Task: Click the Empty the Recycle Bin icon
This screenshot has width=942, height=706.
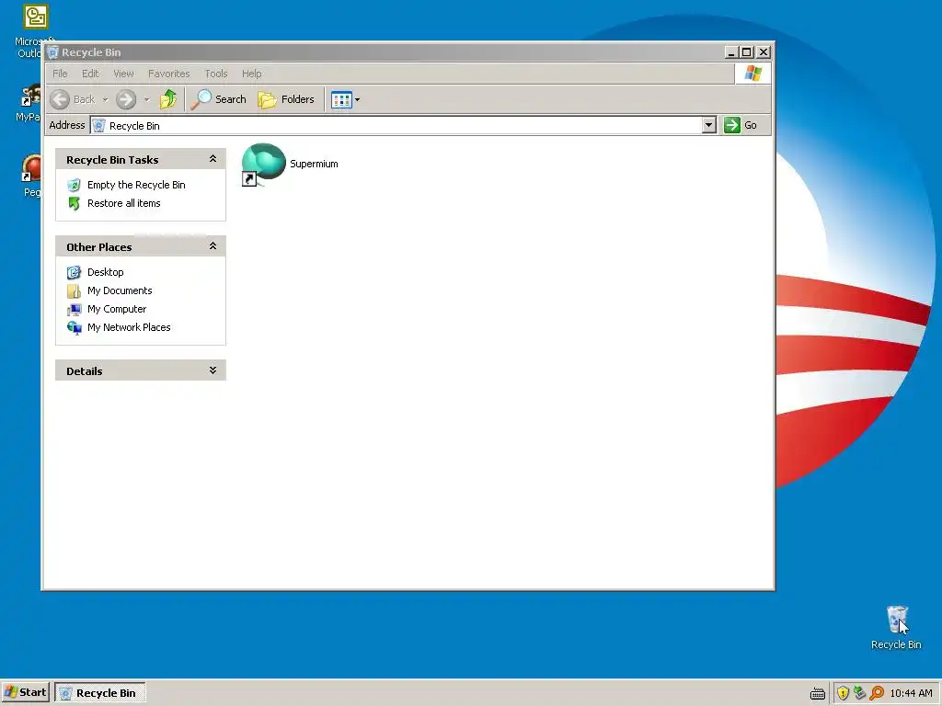Action: [74, 186]
